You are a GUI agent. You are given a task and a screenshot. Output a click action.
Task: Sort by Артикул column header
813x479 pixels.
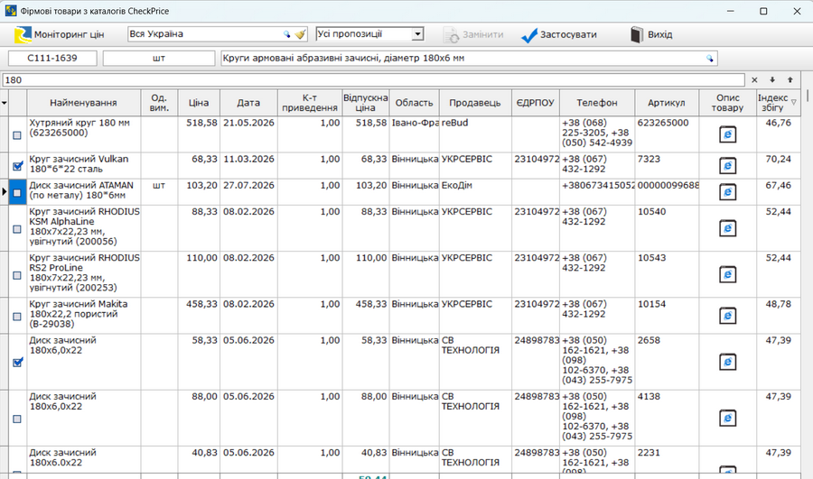(667, 103)
